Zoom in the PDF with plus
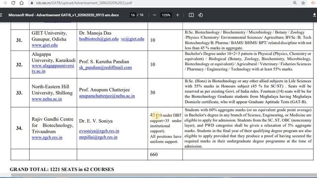Image resolution: width=317 pixels, height=178 pixels. point(177,15)
